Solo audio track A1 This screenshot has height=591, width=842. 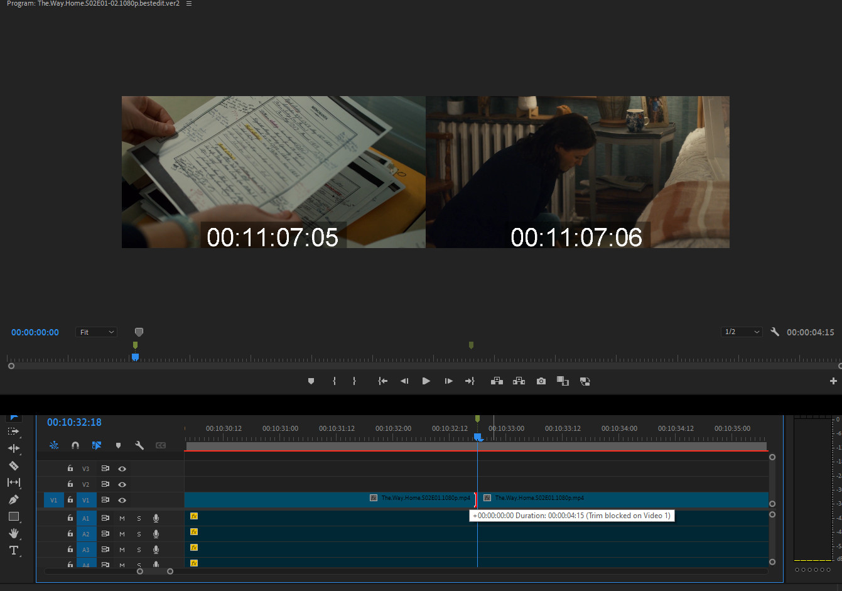pos(139,518)
